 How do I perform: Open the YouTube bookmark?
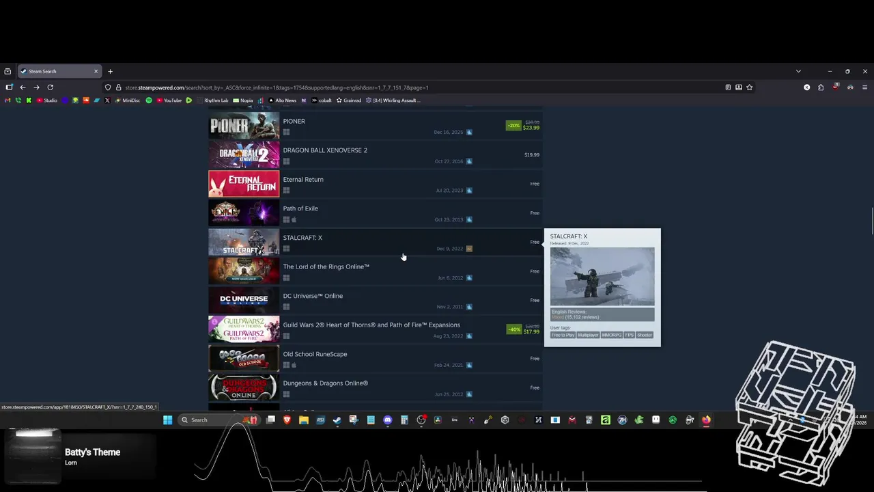169,100
